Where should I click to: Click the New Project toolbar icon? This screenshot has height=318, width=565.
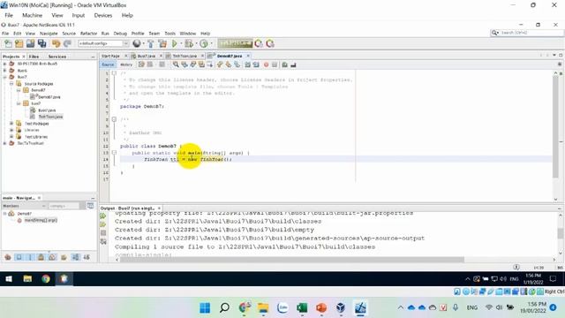click(19, 43)
